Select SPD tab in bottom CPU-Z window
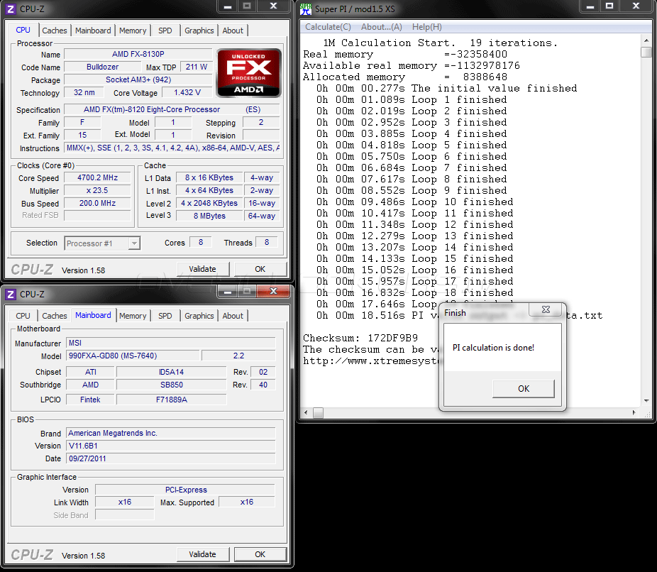Image resolution: width=657 pixels, height=572 pixels. tap(165, 316)
